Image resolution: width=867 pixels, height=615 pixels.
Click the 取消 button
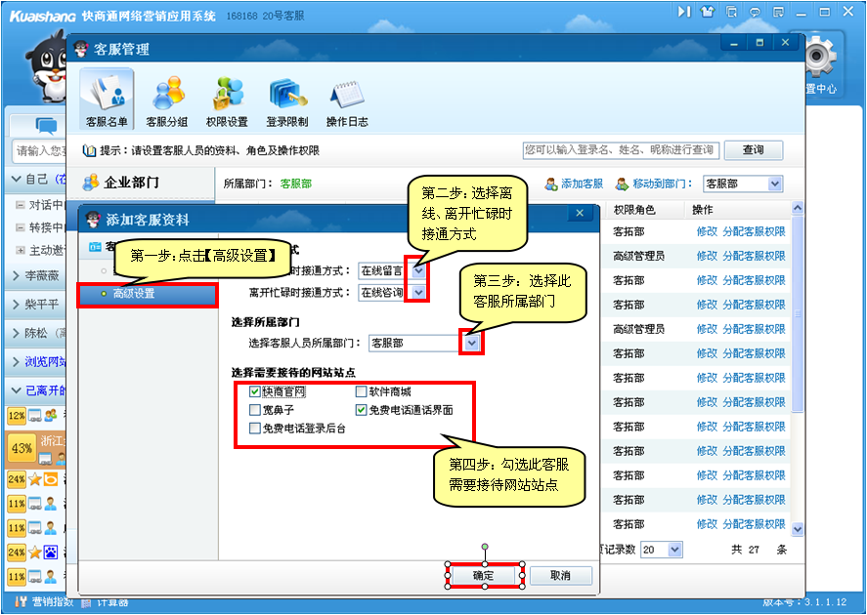click(x=559, y=576)
